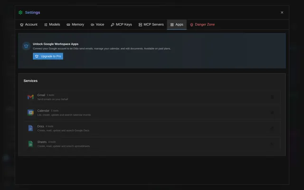Select the Sheets service name

coord(42,142)
